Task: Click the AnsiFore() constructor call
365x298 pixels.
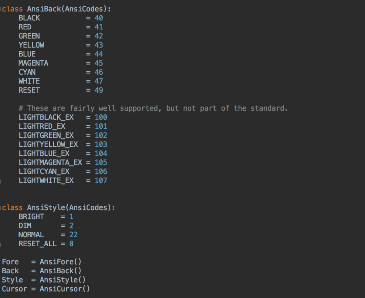Action: click(x=60, y=262)
